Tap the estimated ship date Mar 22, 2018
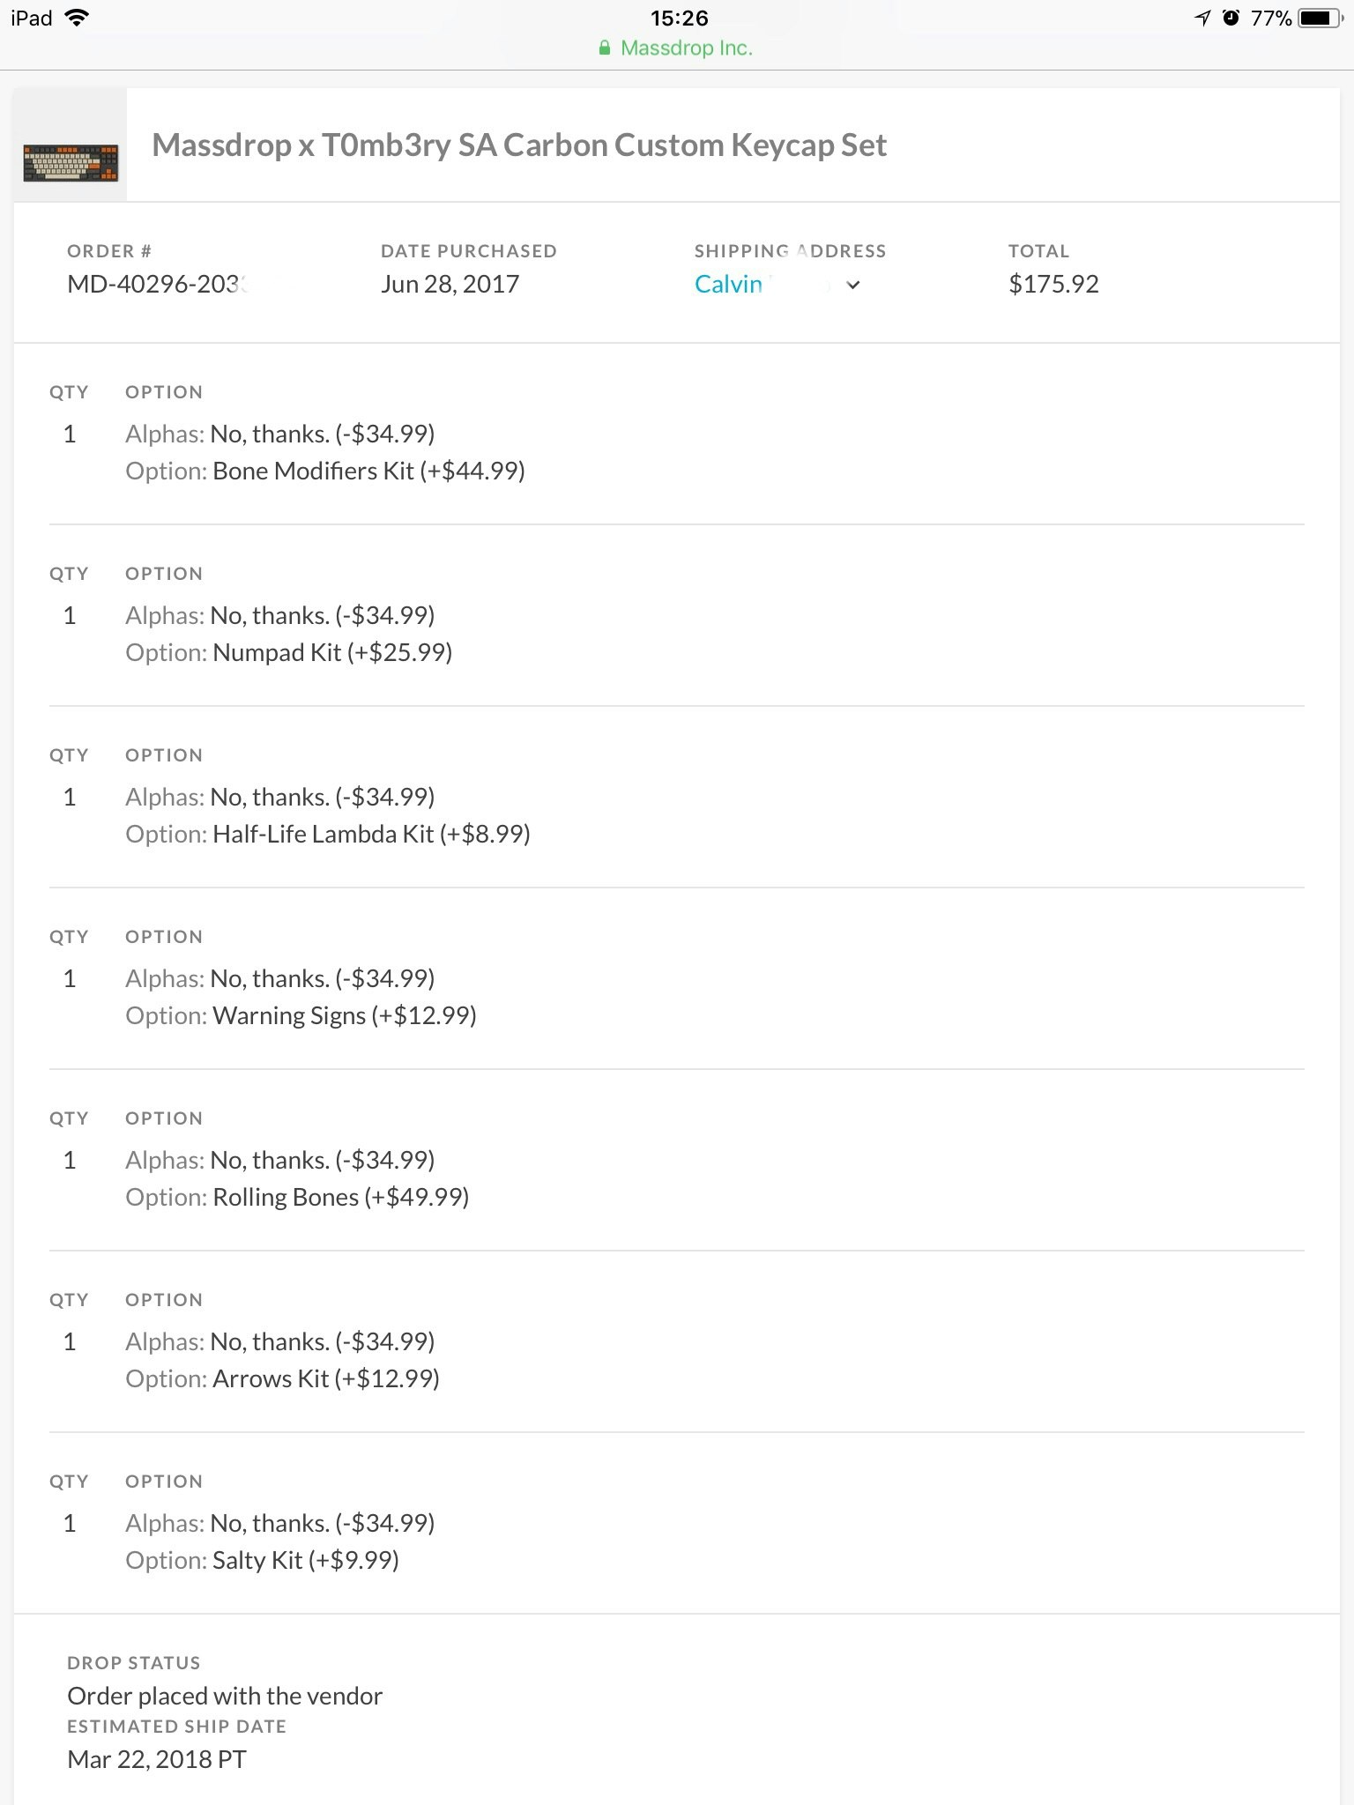 pos(157,1759)
